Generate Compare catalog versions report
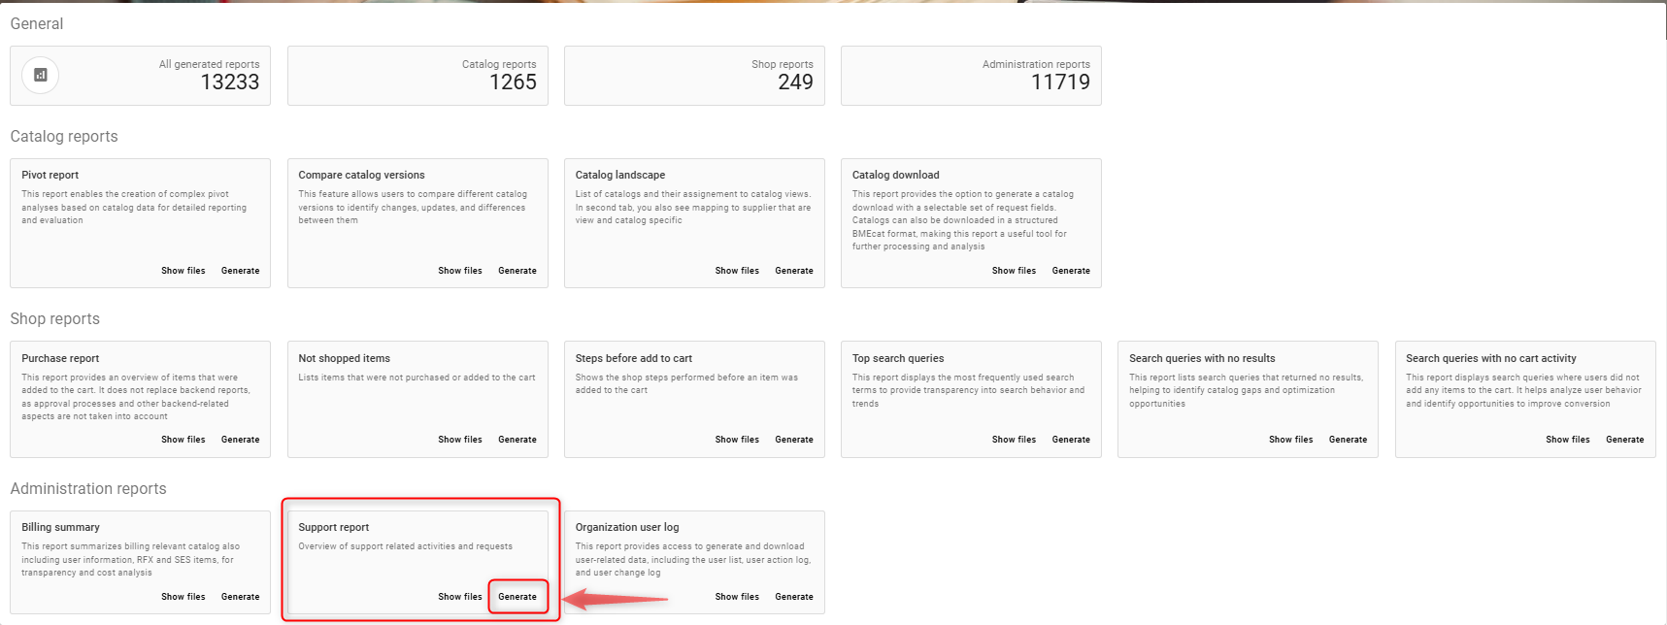 [x=517, y=271]
